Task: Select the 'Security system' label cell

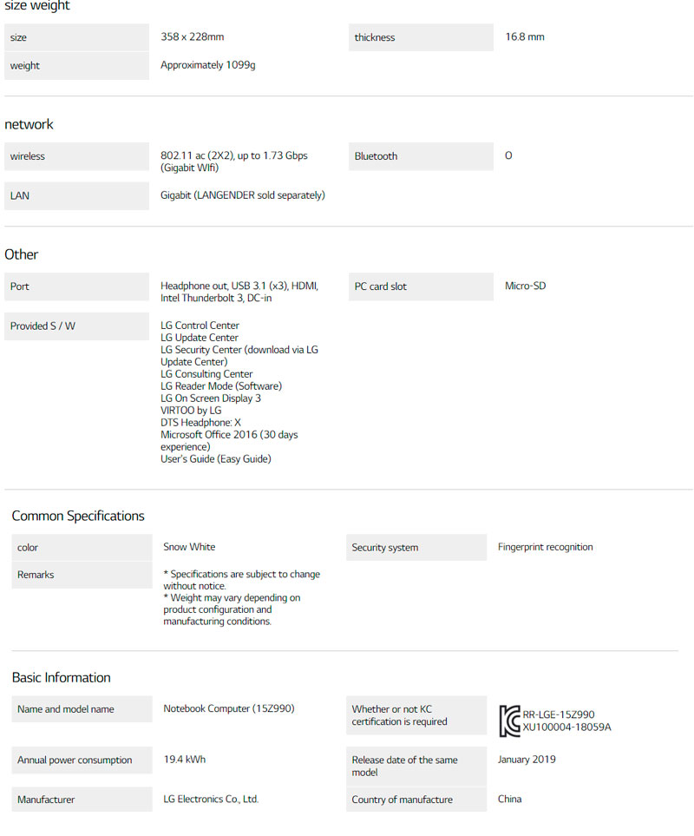Action: pos(416,548)
